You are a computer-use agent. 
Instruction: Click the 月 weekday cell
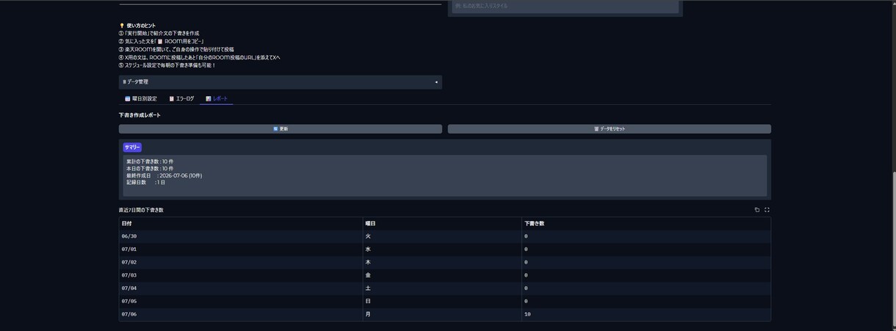(x=442, y=314)
